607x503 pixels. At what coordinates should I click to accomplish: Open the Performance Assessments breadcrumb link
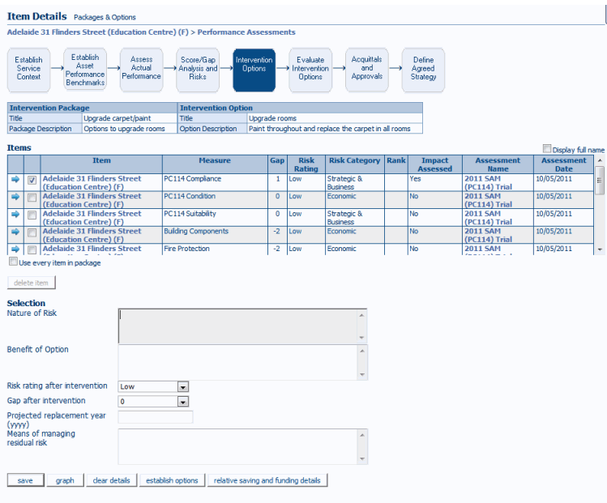coord(246,32)
